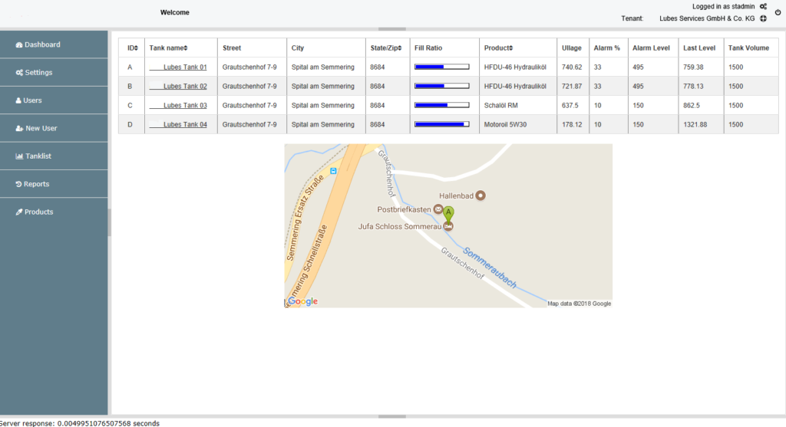The width and height of the screenshot is (786, 427).
Task: Click the Ullage column header
Action: tap(571, 48)
